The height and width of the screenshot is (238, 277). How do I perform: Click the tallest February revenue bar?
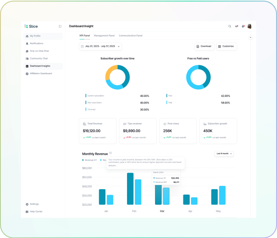pos(130,188)
